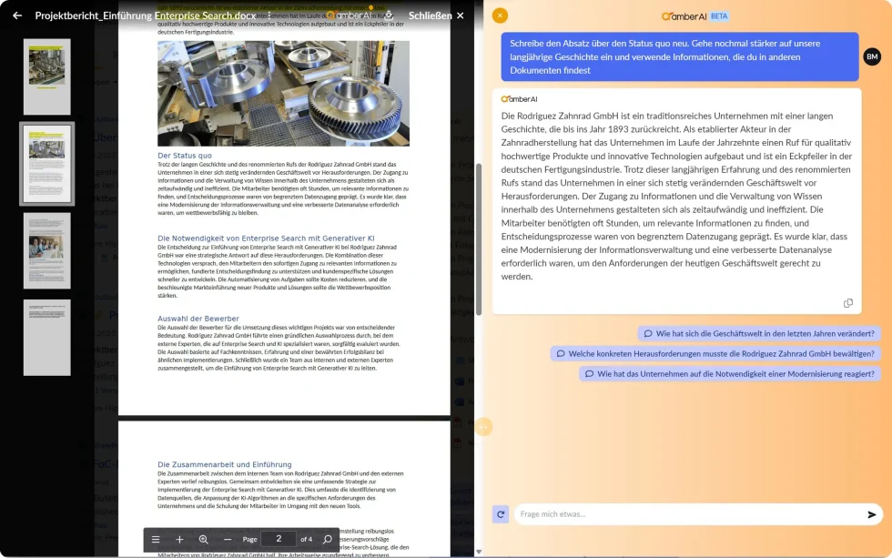The height and width of the screenshot is (558, 892).
Task: Select the fourth page thumbnail
Action: (46, 338)
